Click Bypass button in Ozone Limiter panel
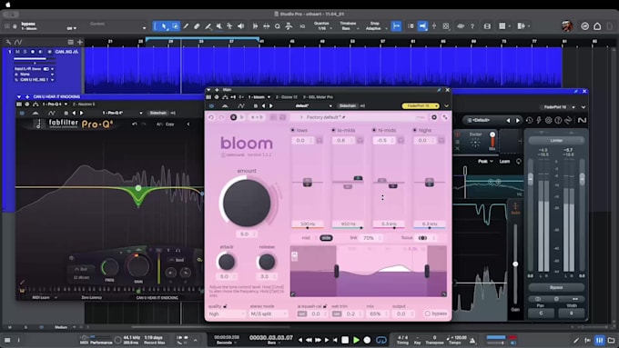The image size is (619, 348). point(556,287)
